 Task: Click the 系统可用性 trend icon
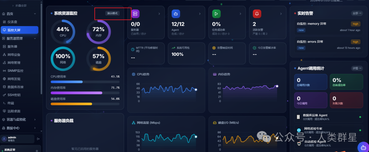click(x=174, y=48)
